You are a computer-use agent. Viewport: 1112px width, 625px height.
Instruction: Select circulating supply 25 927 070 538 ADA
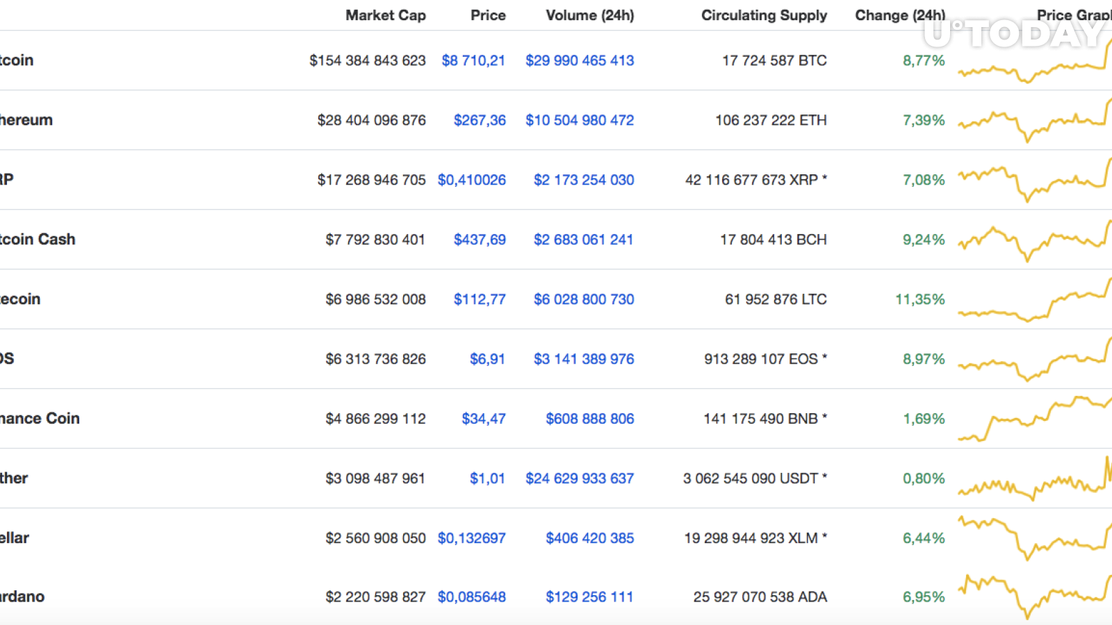pos(760,597)
